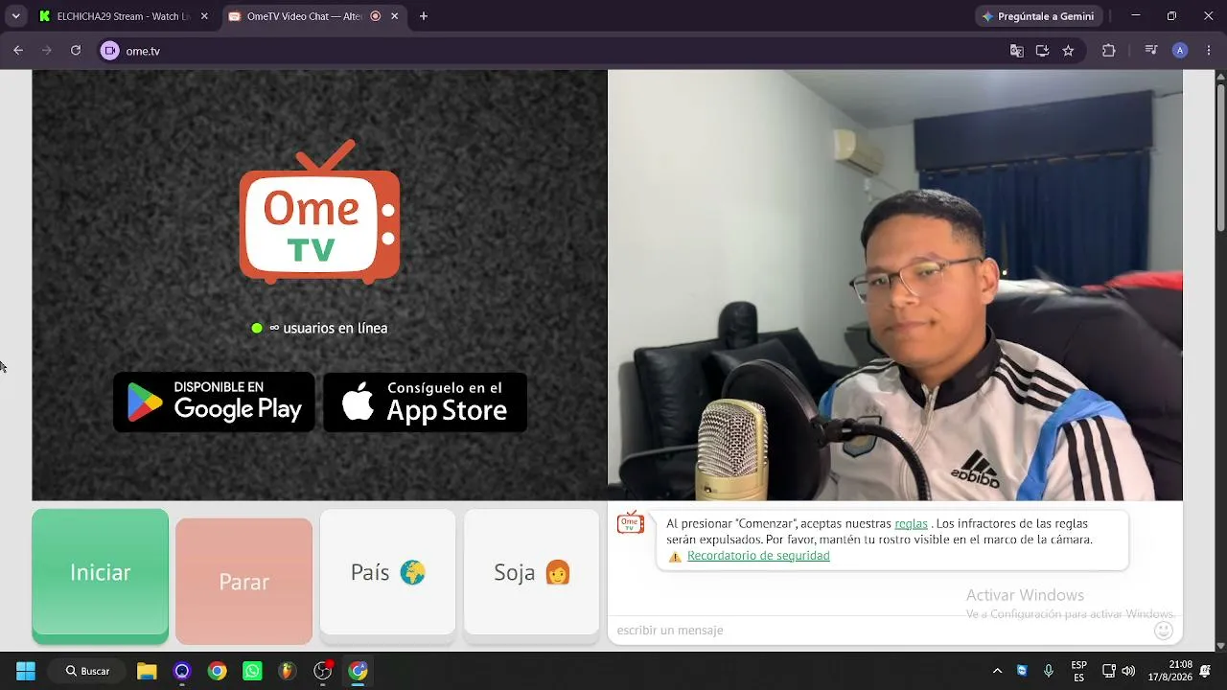
Task: Click the TeamViewer tray icon
Action: [x=1022, y=671]
